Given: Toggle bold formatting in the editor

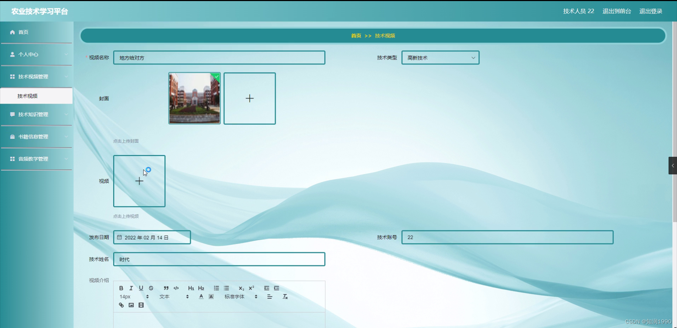Looking at the screenshot, I should coord(121,288).
